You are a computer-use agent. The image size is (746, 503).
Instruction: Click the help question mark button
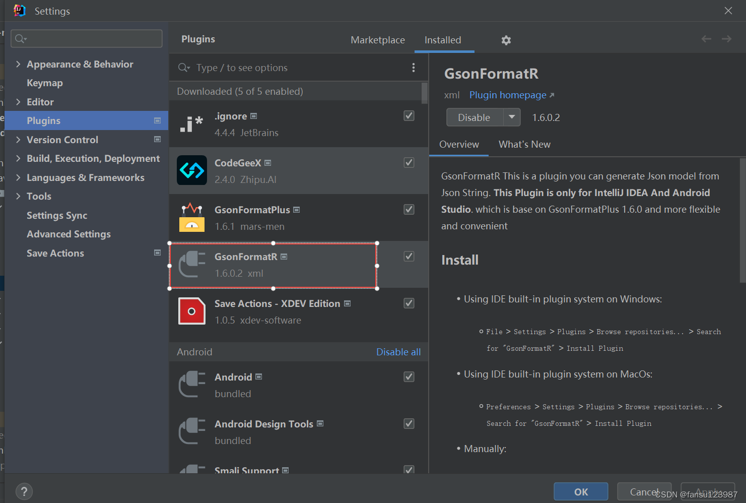pos(24,491)
